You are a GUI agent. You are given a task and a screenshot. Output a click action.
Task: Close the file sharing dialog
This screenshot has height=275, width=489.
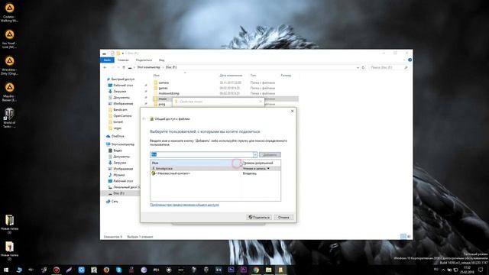click(x=292, y=111)
